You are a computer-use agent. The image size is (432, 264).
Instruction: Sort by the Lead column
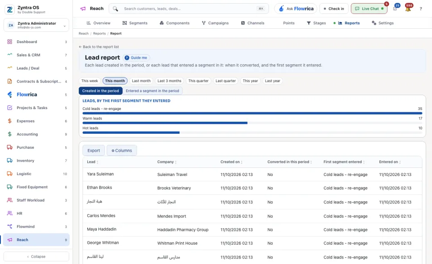pos(93,162)
